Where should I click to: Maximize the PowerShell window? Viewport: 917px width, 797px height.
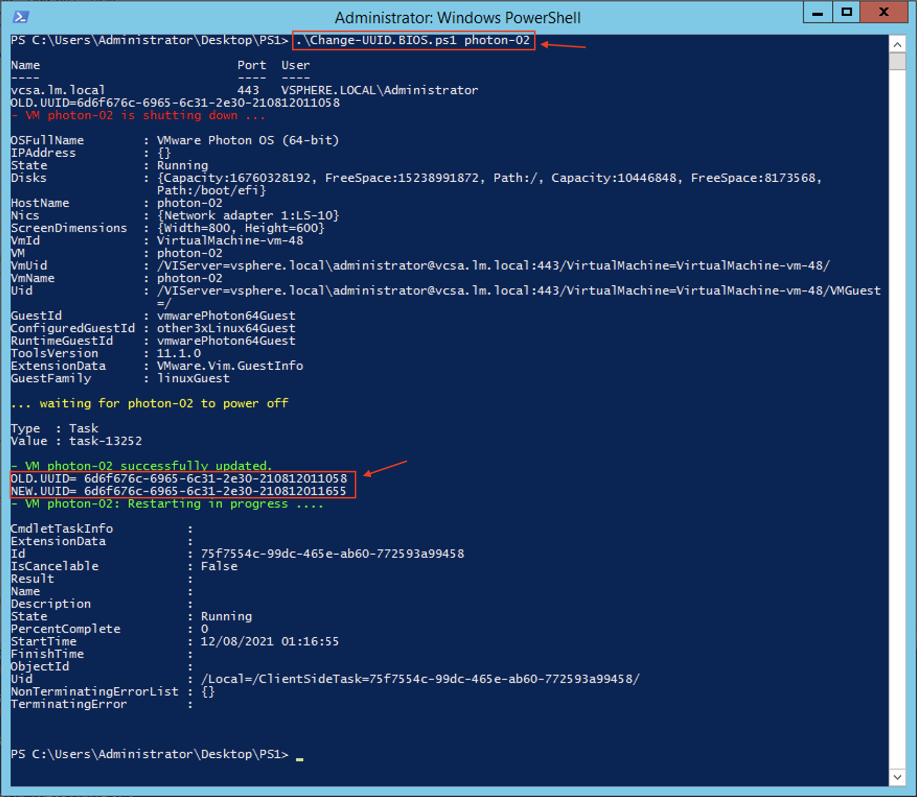846,12
